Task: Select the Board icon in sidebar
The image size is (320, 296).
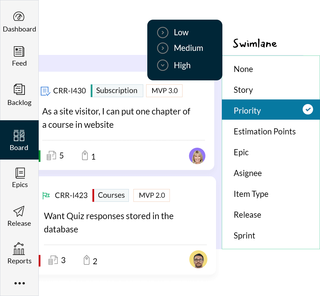Action: coord(19,135)
